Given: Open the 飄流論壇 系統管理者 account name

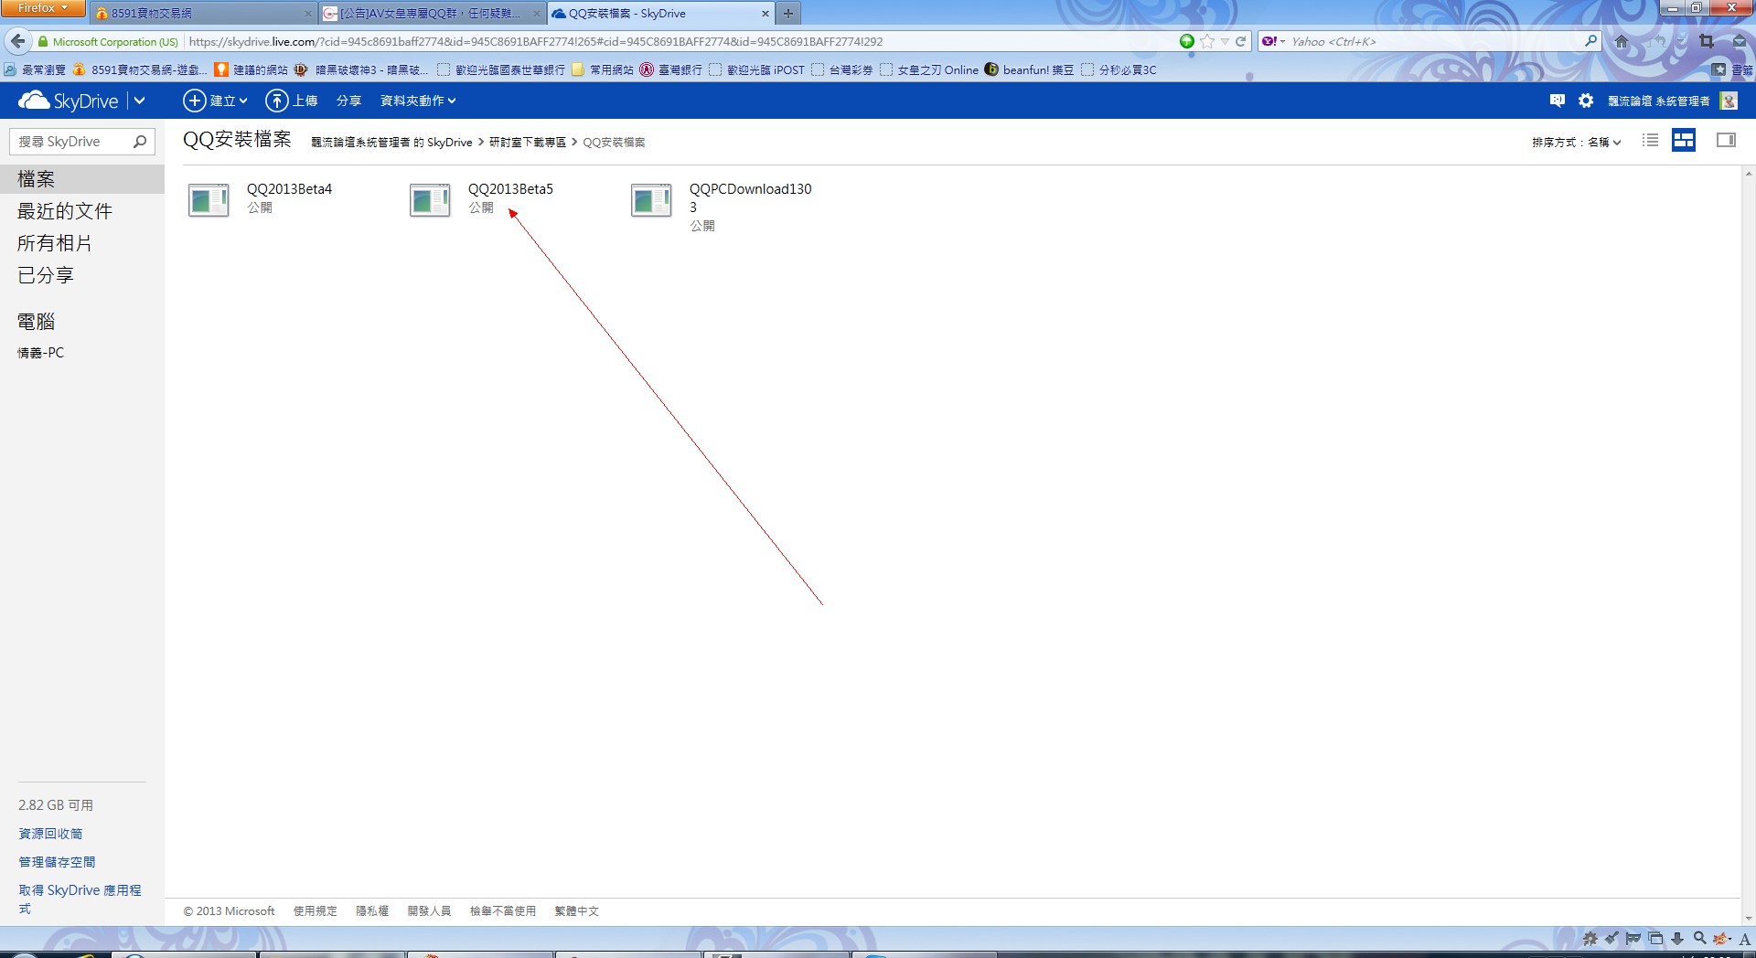Looking at the screenshot, I should [x=1659, y=101].
